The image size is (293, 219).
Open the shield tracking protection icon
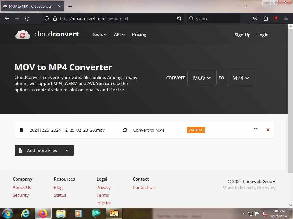[47, 18]
